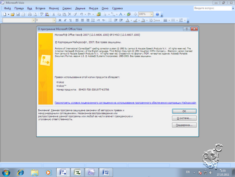Expand the zoom 100% dropdown
Image resolution: width=235 pixels, height=177 pixels.
tap(152, 14)
